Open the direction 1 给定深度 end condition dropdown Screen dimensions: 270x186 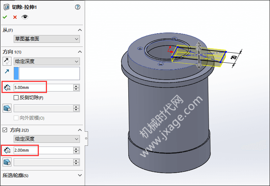click(47, 61)
